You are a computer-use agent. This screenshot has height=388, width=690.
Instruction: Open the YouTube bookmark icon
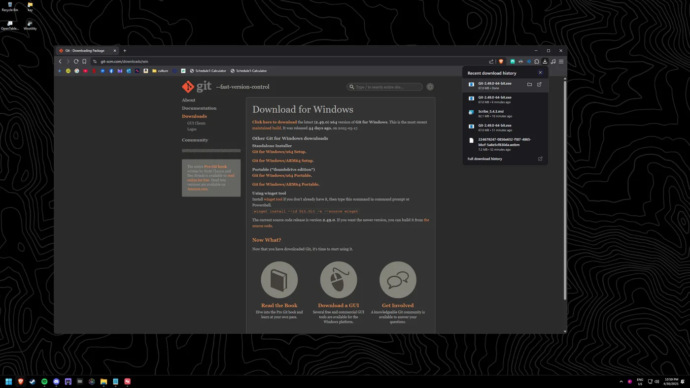click(x=85, y=71)
